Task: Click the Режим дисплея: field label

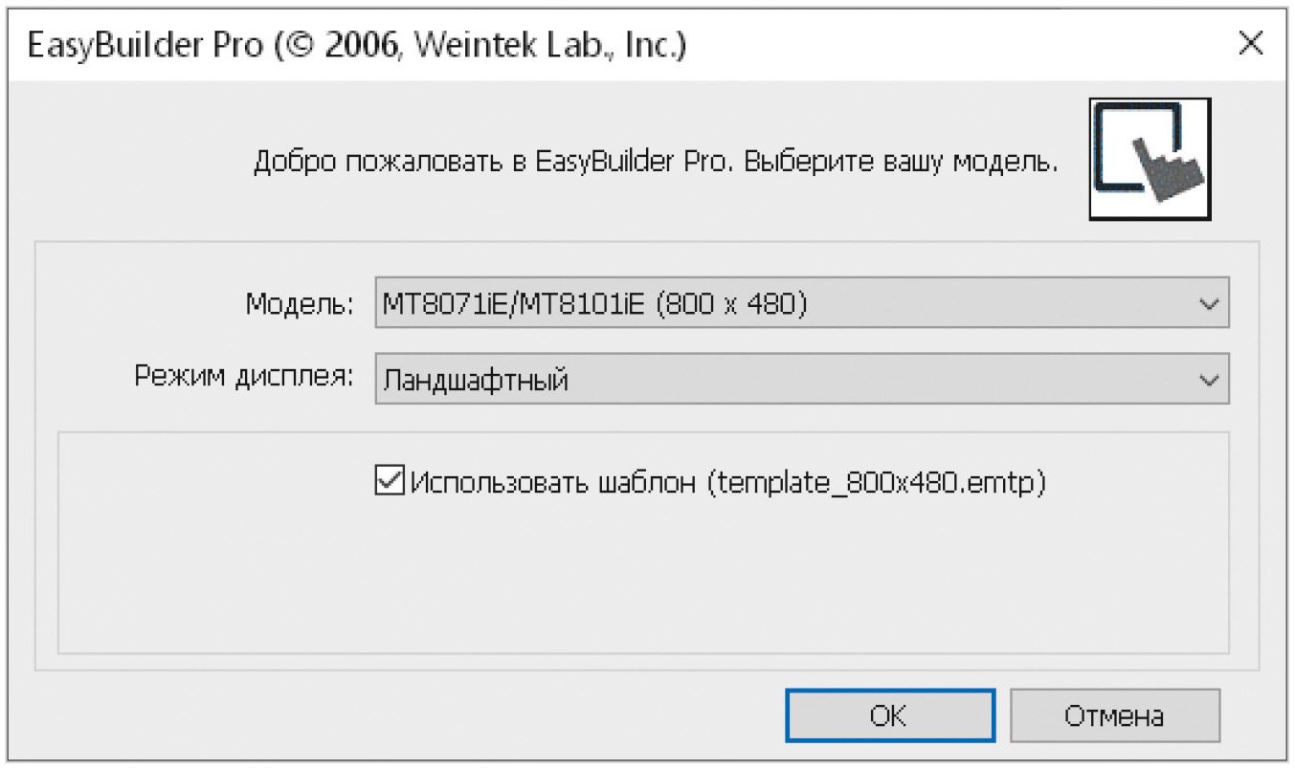Action: 244,378
